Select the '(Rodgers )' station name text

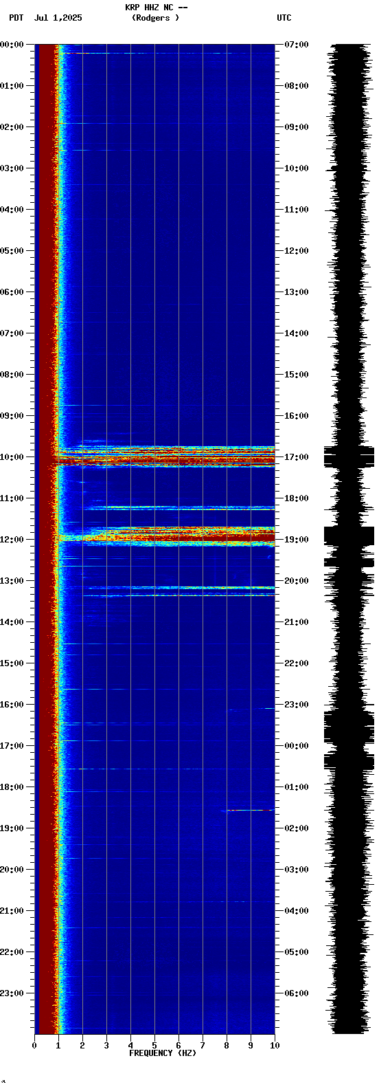pos(155,18)
